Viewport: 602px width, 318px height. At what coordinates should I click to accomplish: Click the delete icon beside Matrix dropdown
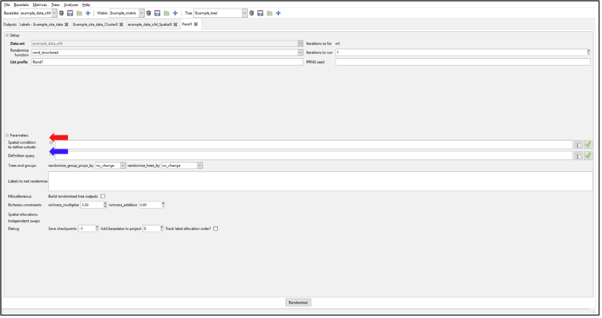click(149, 13)
